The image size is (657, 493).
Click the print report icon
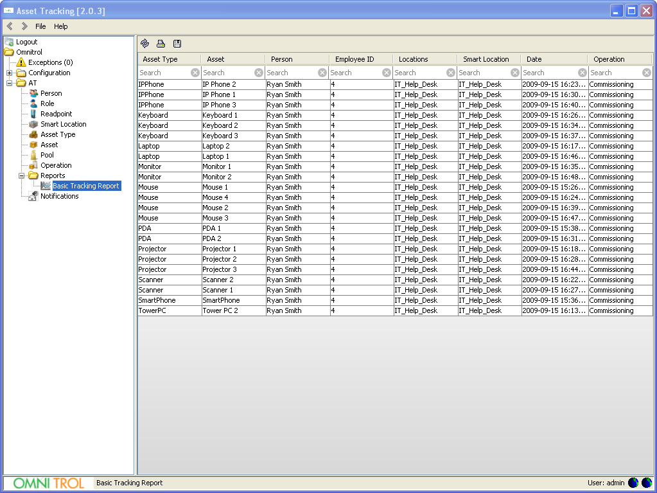161,44
